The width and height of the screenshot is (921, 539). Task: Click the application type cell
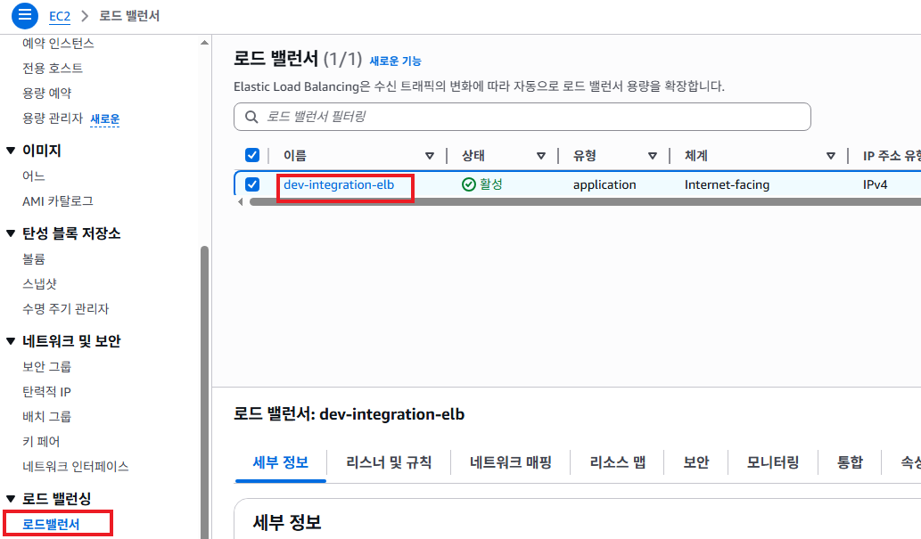[604, 185]
